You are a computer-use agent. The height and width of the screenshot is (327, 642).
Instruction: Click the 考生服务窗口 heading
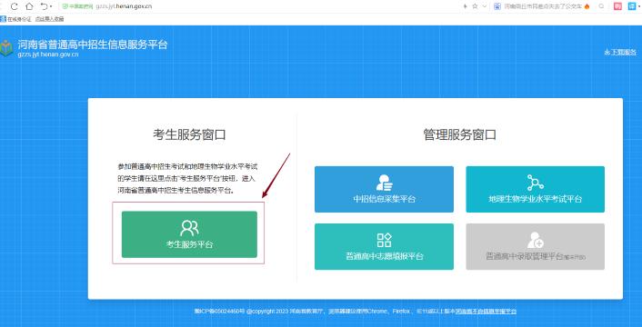pos(189,134)
